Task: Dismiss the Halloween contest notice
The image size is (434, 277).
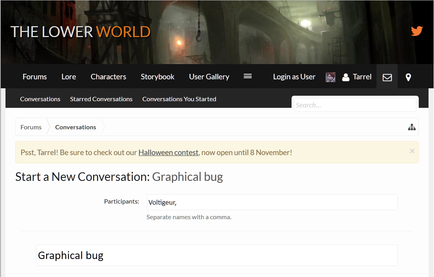Action: pyautogui.click(x=412, y=151)
